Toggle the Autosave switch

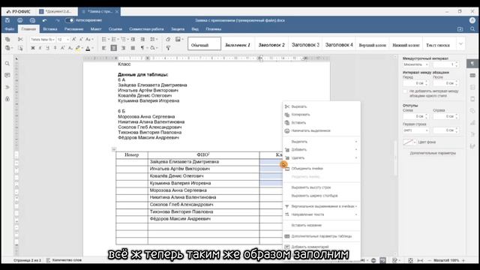pos(70,20)
